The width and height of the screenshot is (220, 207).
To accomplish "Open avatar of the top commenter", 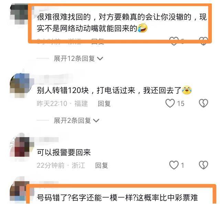I will pos(19,14).
